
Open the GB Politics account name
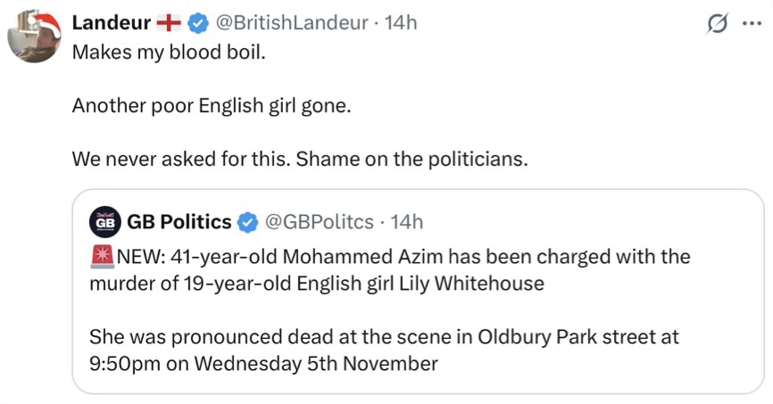click(x=179, y=220)
